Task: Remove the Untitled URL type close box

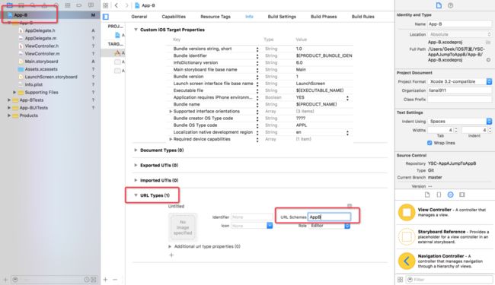Action: [x=350, y=206]
